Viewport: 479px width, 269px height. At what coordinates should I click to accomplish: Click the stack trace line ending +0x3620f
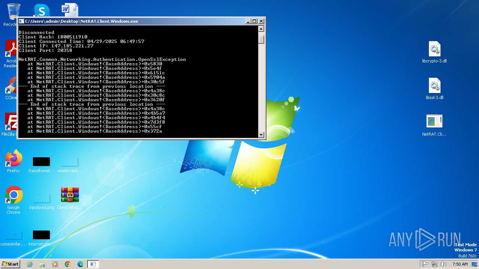96,100
